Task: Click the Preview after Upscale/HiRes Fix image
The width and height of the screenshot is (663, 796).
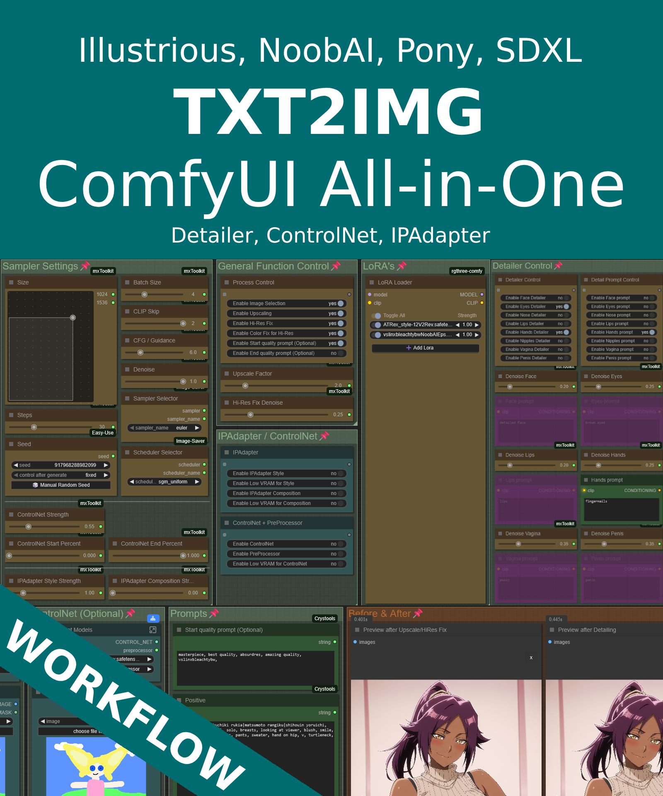Action: (x=446, y=738)
